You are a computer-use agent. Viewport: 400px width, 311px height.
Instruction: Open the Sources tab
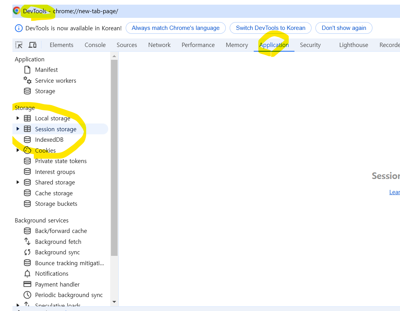tap(127, 45)
